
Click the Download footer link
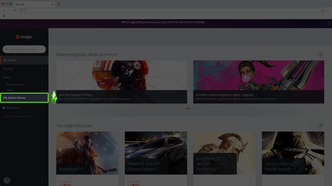pyautogui.click(x=18, y=116)
